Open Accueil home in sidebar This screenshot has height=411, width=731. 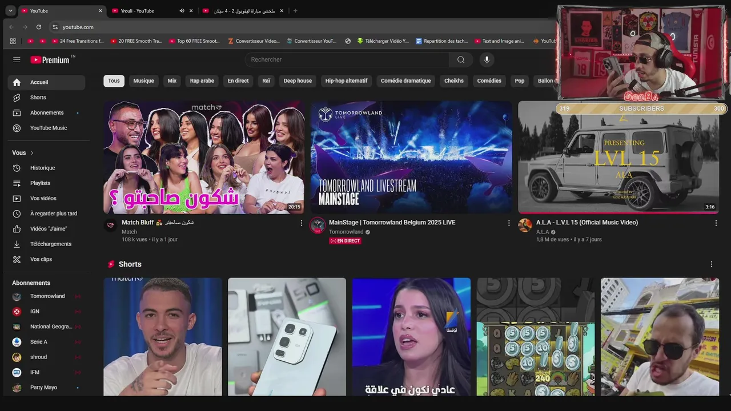[x=46, y=82]
